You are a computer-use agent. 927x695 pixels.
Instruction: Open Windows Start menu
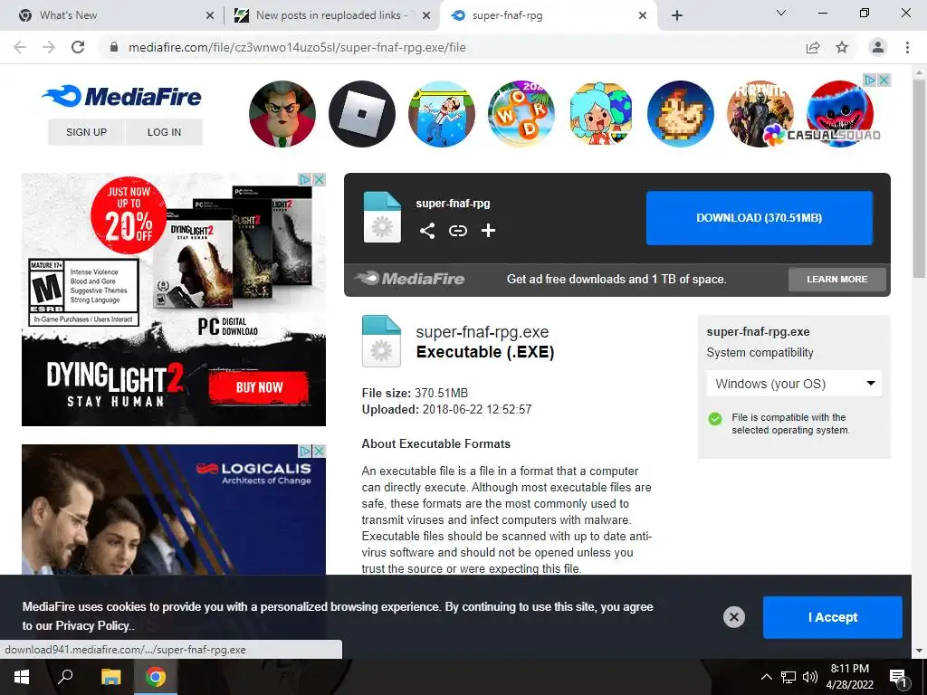click(x=22, y=677)
